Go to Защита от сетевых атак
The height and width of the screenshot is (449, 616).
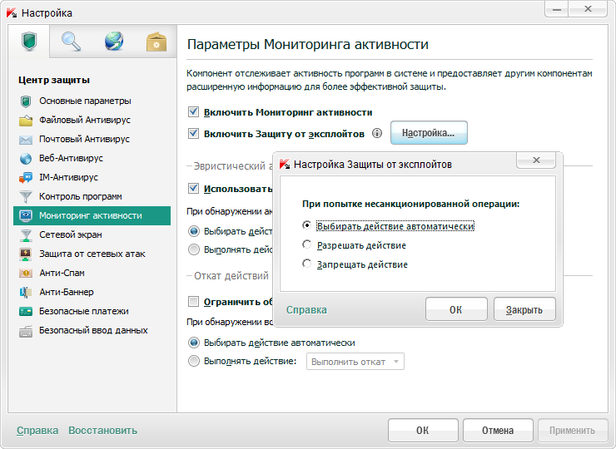click(92, 254)
